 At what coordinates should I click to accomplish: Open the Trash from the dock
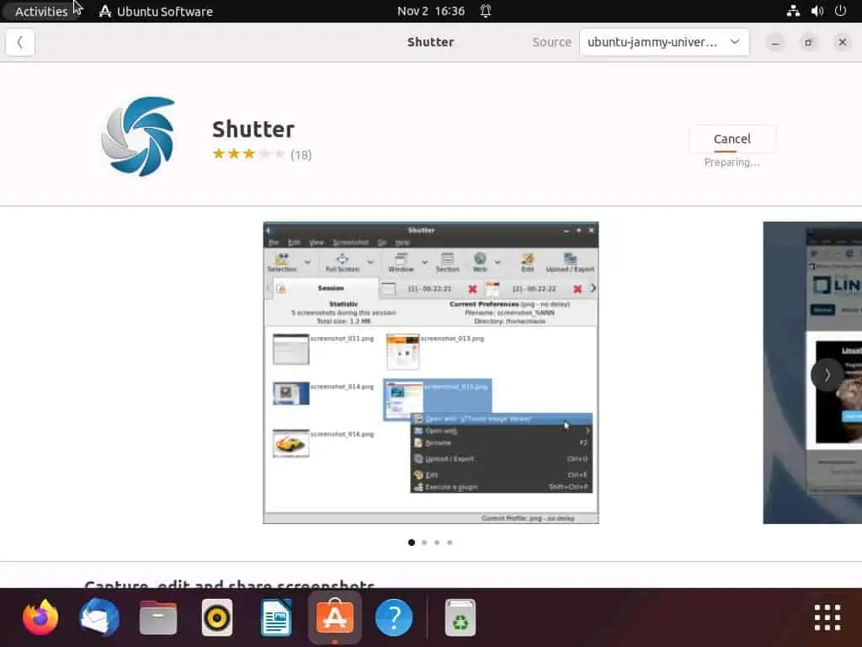tap(459, 617)
